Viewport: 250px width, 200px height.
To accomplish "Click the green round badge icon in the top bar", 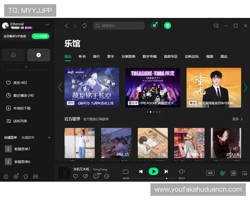I will (167, 25).
